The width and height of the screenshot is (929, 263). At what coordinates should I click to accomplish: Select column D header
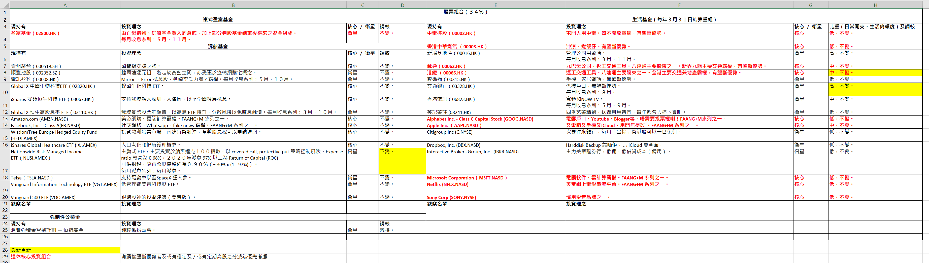402,5
